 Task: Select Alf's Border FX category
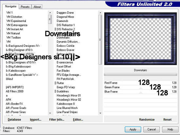[x=14, y=104]
